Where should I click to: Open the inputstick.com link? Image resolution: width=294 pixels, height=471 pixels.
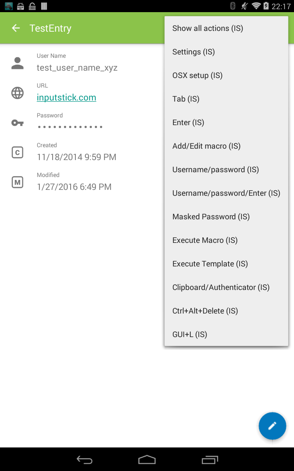pyautogui.click(x=66, y=97)
